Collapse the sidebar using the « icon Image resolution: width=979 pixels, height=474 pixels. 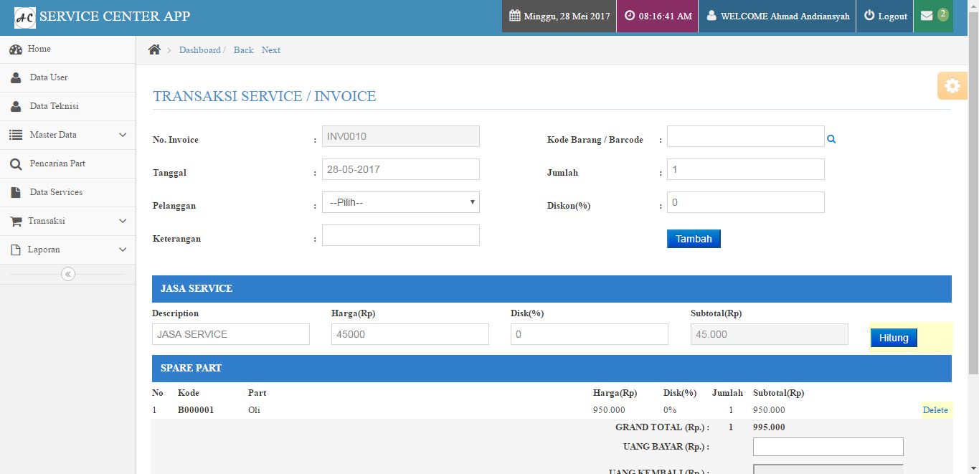coord(67,273)
